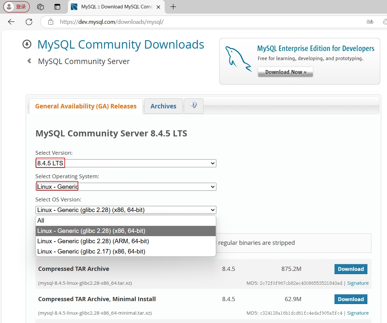Open Signature link for mysql-8.4.5-linux-glibc2.28-x86_64.tar.xz
Screen dimensions: 387x323
pos(358,283)
